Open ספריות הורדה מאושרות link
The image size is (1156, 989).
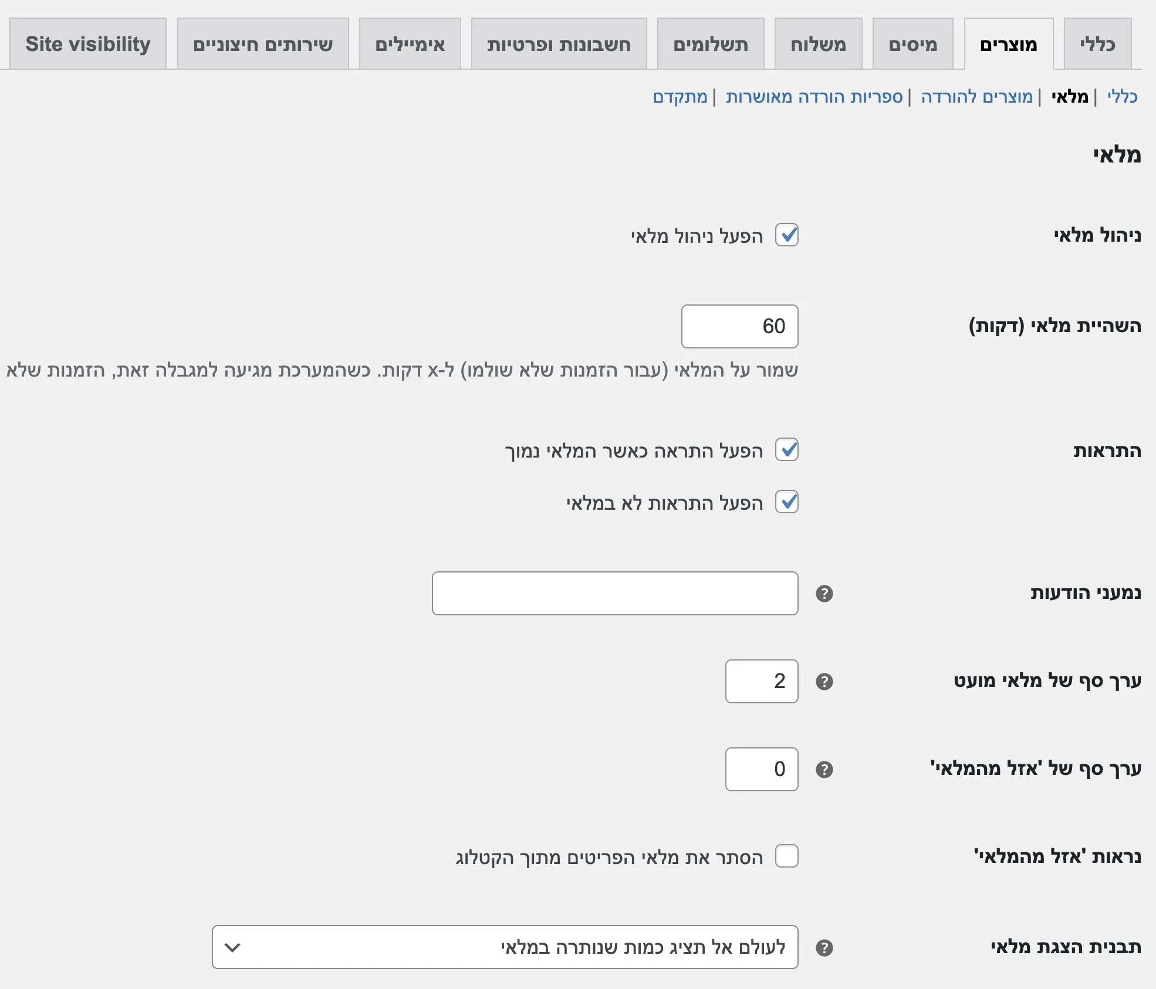[814, 96]
